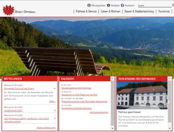The width and height of the screenshot is (174, 132).
Task: Open Leben & Wohnen menu
Action: click(110, 11)
